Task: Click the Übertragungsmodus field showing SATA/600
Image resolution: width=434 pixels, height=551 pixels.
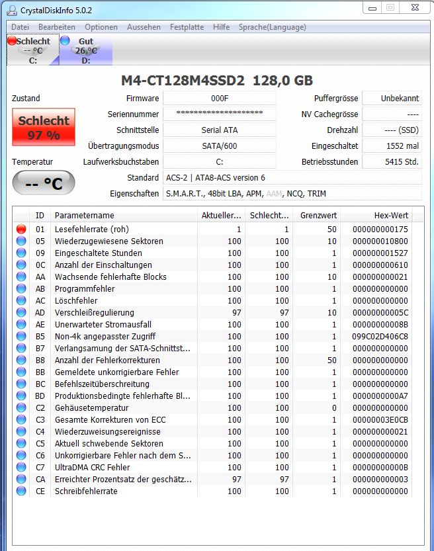Action: 220,146
